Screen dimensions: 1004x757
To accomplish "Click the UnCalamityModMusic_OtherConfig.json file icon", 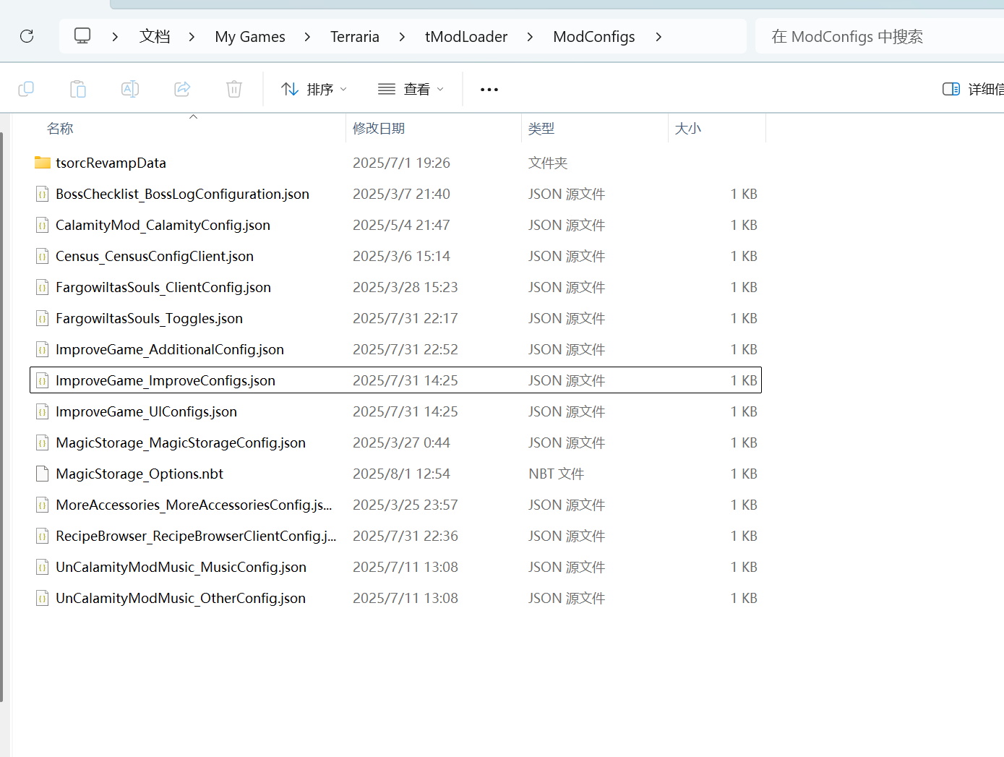I will (43, 598).
